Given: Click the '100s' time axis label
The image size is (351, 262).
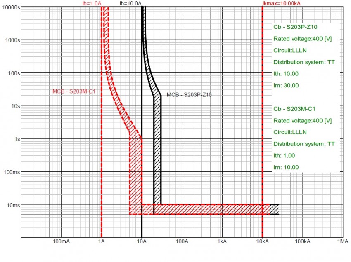Looking at the screenshot, I should [14, 73].
